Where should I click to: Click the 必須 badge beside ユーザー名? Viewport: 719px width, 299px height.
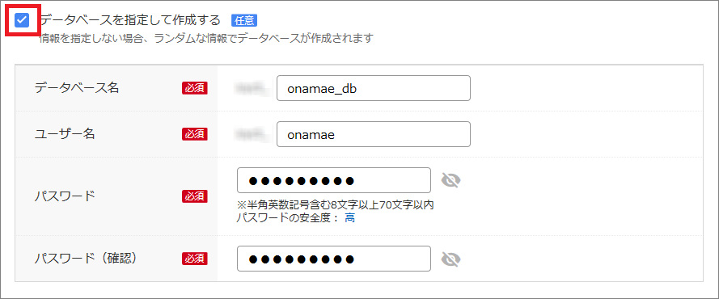pos(195,134)
